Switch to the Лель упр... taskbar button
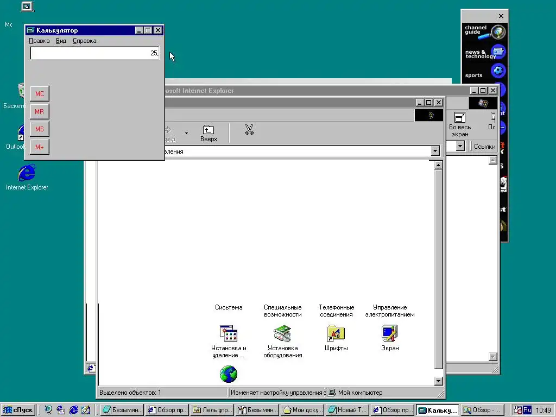556x417 pixels. pyautogui.click(x=212, y=410)
